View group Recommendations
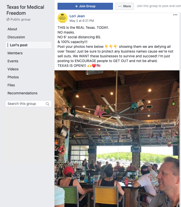The width and height of the screenshot is (181, 207). point(22,93)
